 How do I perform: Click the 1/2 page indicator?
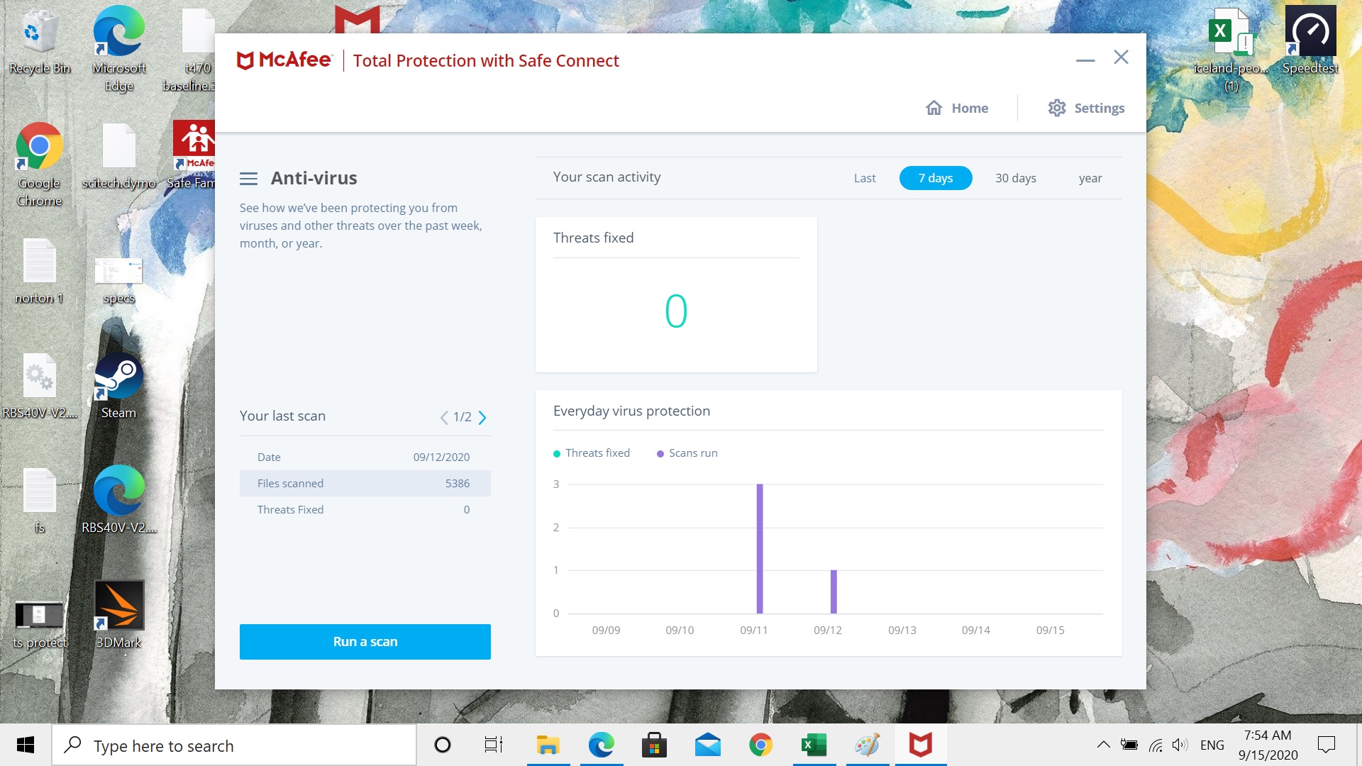(463, 417)
